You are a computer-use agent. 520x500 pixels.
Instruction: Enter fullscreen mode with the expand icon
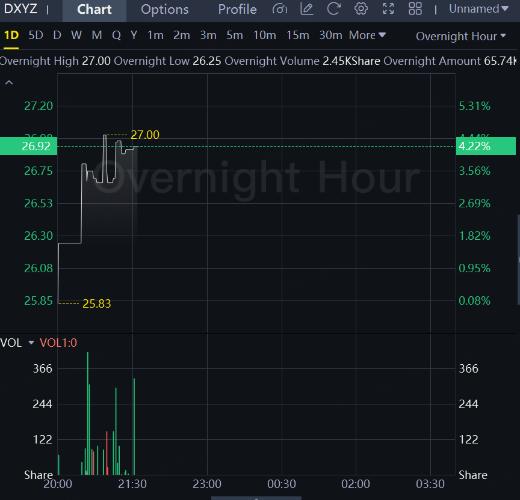388,9
